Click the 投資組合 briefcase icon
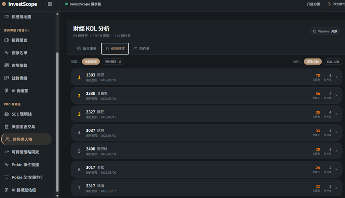The width and height of the screenshot is (345, 198). 7,40
